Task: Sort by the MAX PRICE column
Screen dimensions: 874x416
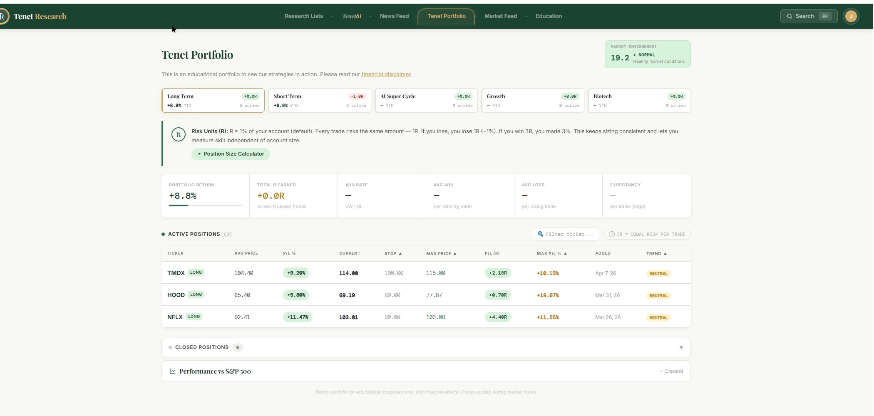Action: tap(441, 253)
